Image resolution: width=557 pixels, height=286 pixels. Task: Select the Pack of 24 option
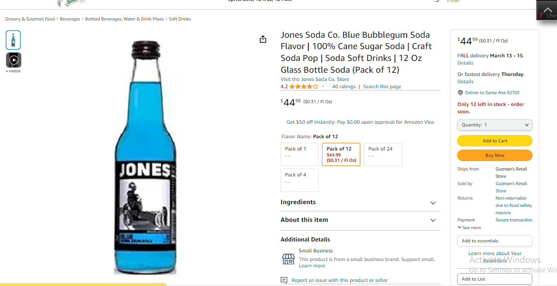[383, 155]
